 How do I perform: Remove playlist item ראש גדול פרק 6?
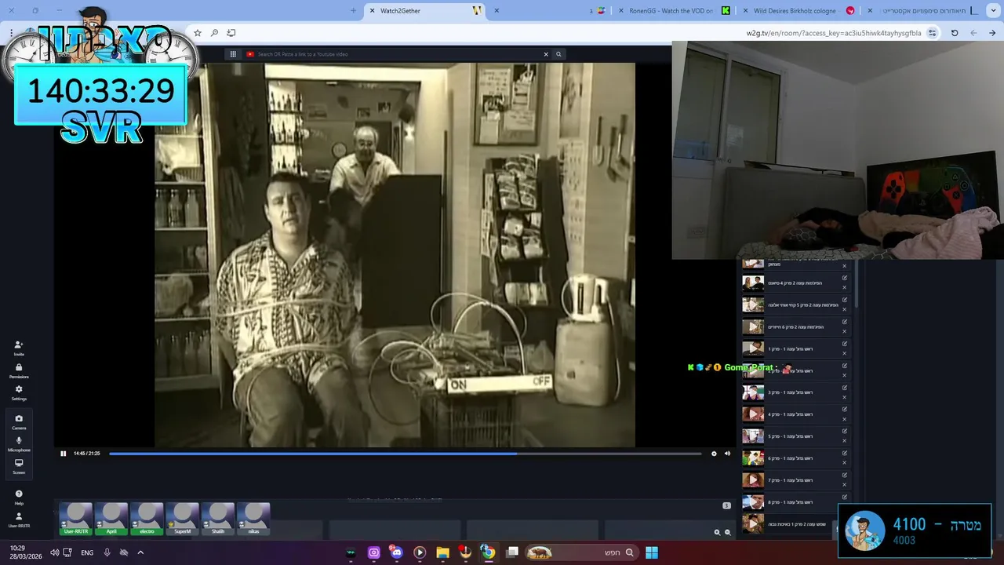tap(845, 463)
